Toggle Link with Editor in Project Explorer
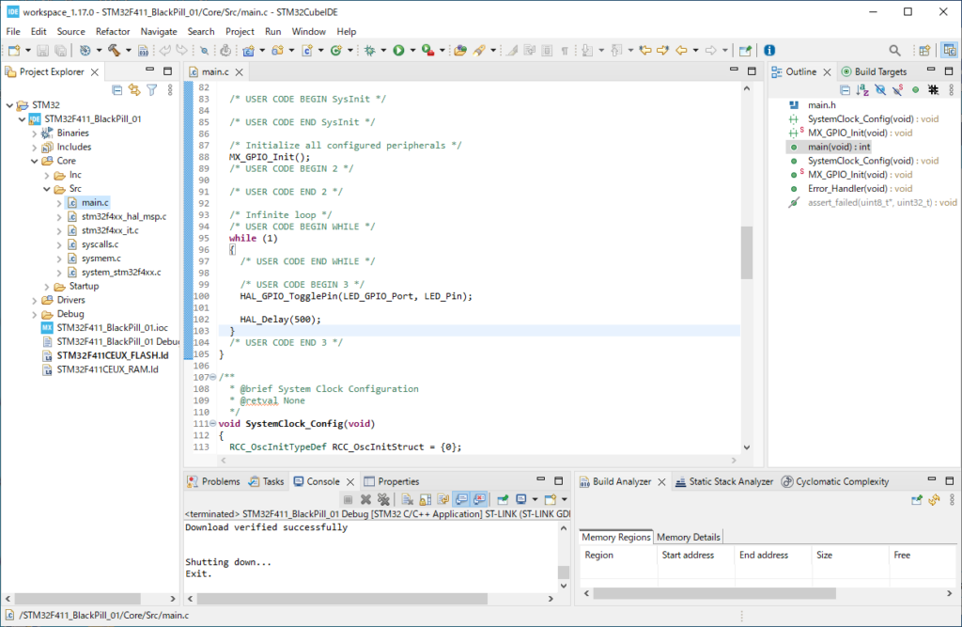The width and height of the screenshot is (962, 627). (134, 90)
